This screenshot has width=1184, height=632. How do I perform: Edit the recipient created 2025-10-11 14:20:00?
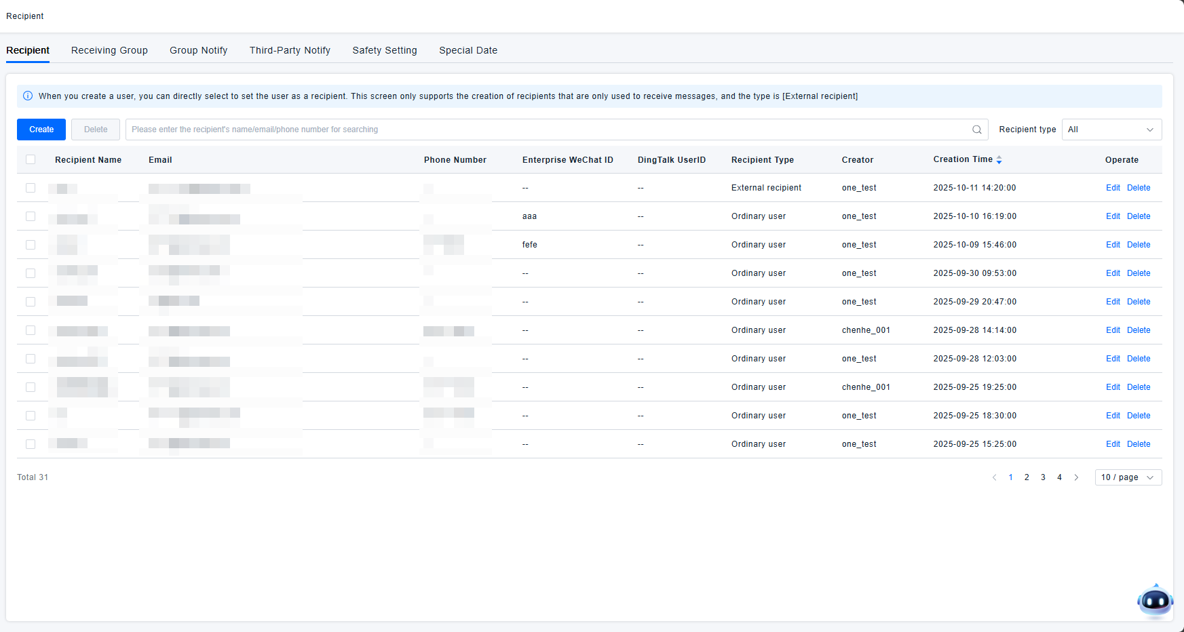(1113, 188)
